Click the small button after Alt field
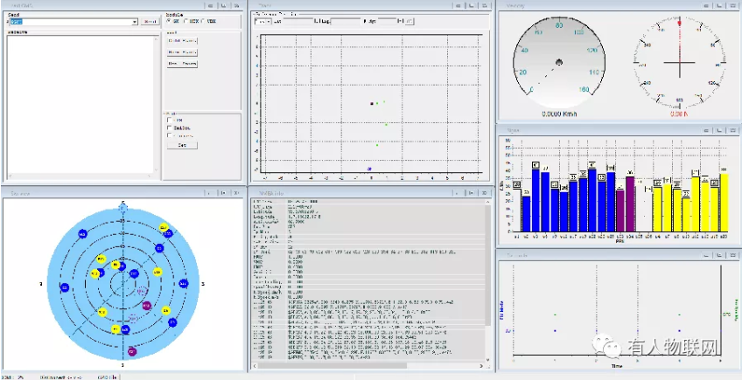The image size is (742, 380). coord(409,21)
